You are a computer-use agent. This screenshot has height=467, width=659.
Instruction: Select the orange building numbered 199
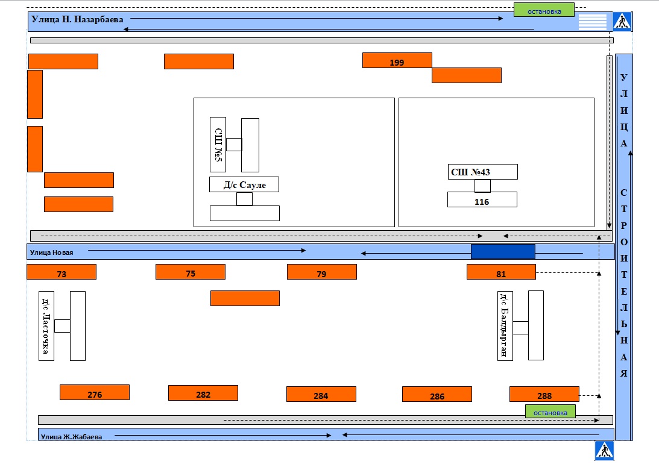pyautogui.click(x=397, y=60)
